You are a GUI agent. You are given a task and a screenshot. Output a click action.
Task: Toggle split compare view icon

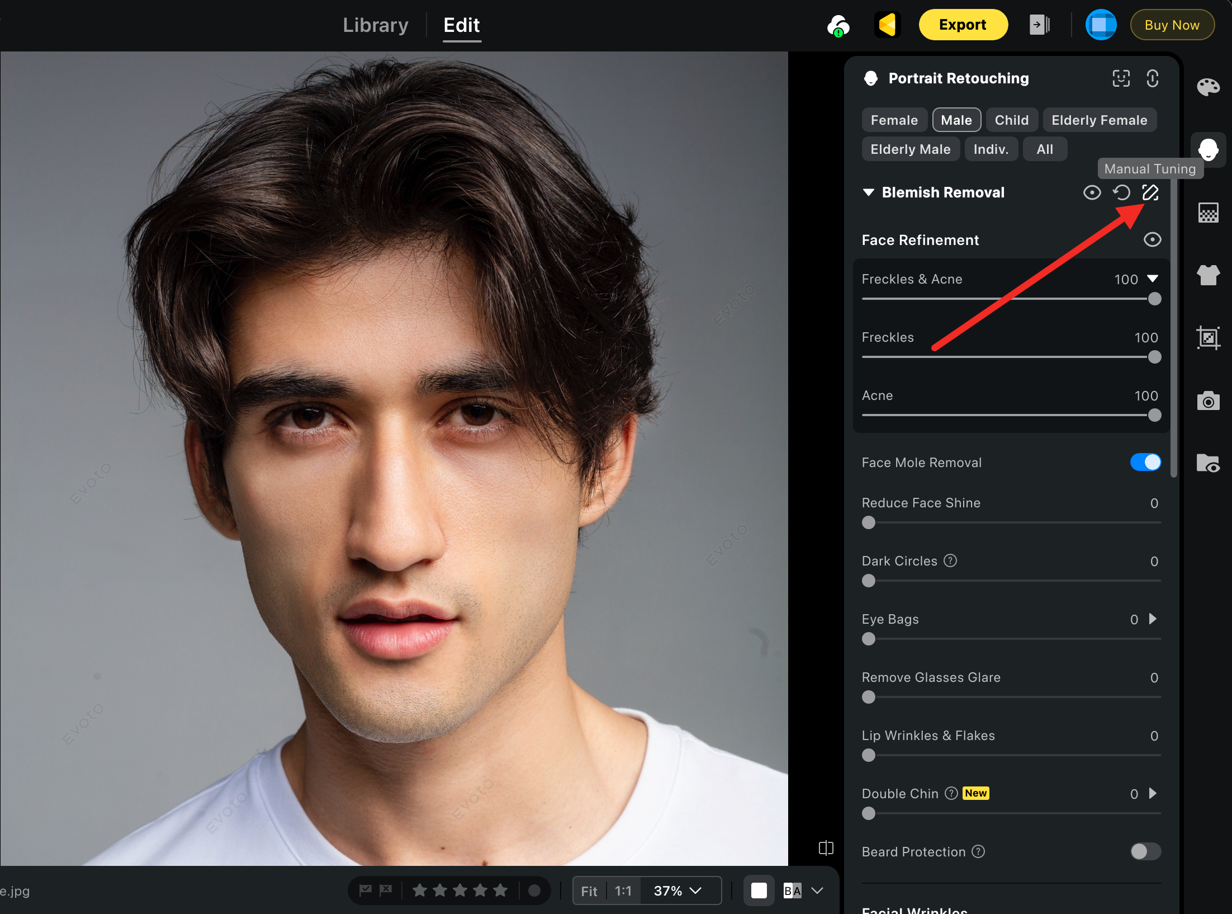826,848
